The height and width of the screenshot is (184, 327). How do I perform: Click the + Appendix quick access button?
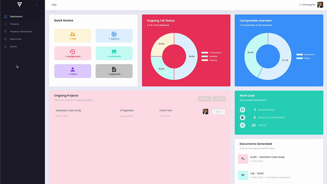[114, 71]
